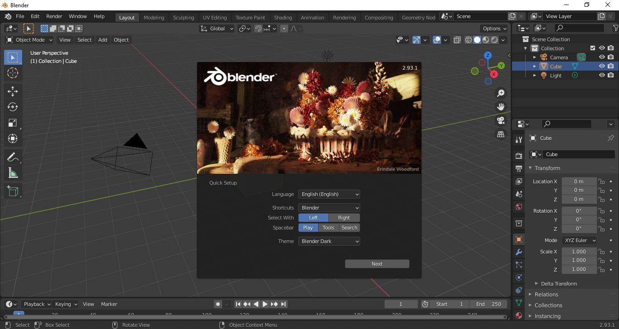Click the Next button in Quick Setup

pos(377,264)
